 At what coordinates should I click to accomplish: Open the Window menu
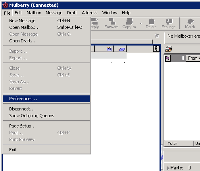(110, 13)
